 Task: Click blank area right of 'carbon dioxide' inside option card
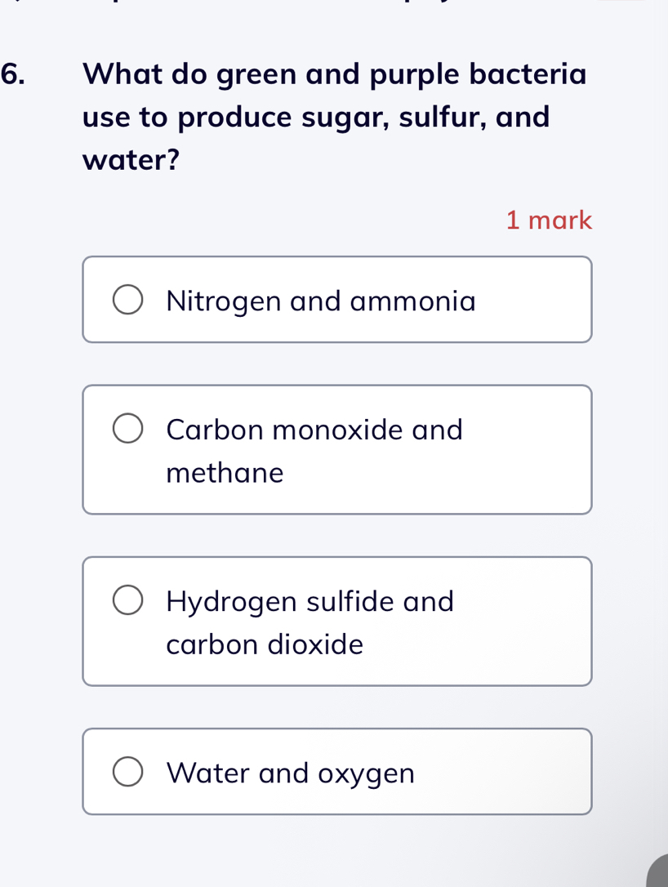pos(474,645)
